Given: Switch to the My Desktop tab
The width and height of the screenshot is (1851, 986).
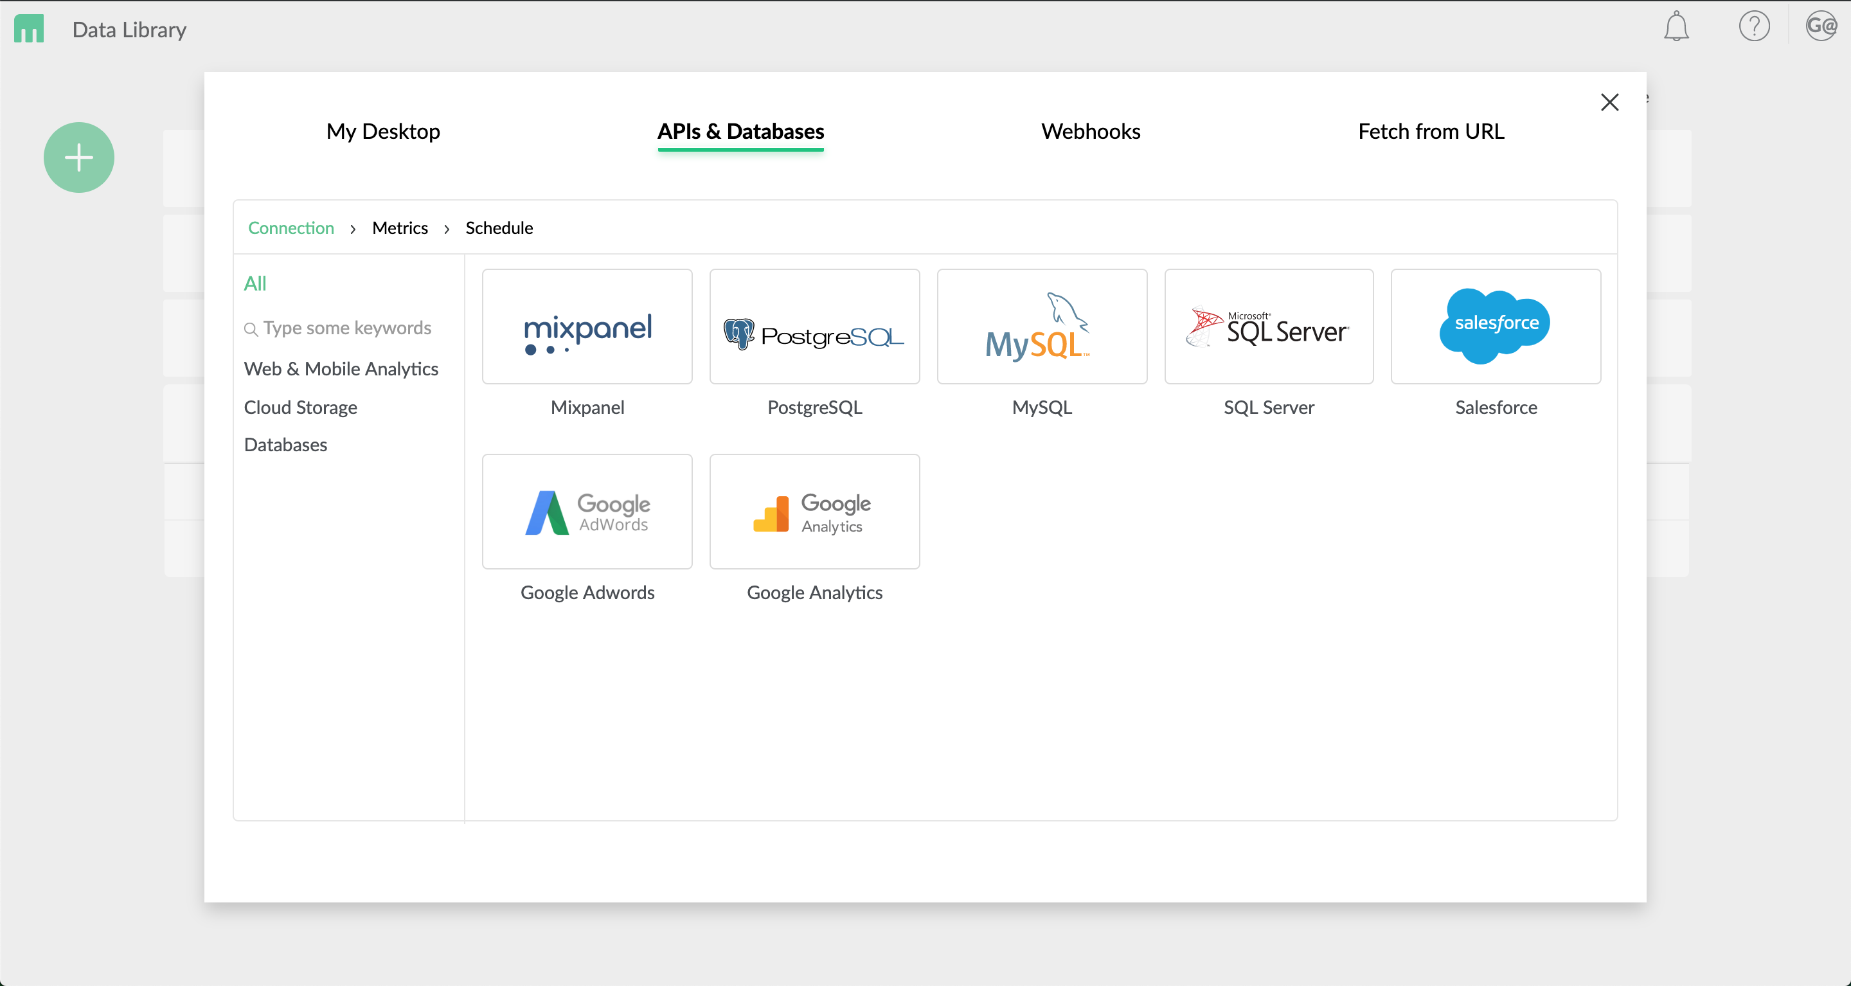Looking at the screenshot, I should point(383,132).
